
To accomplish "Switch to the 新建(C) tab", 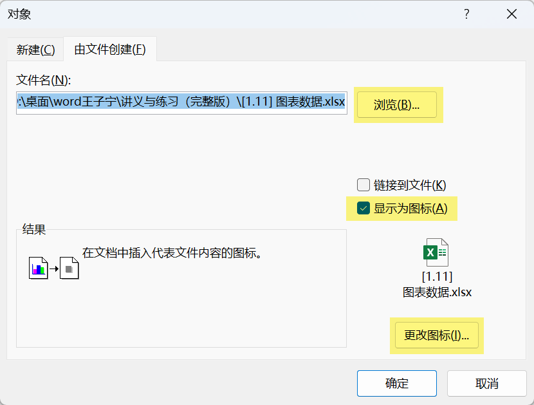I will [35, 50].
